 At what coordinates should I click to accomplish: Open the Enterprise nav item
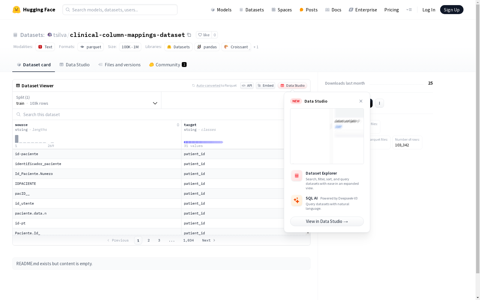[x=363, y=10]
